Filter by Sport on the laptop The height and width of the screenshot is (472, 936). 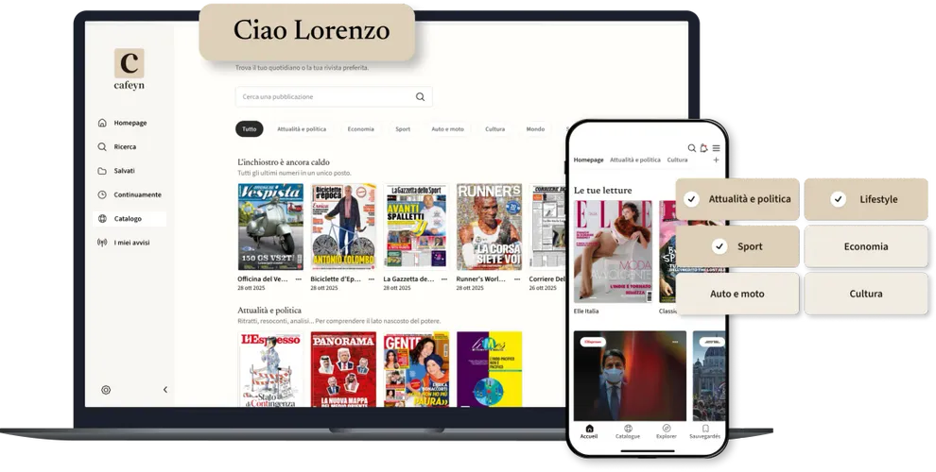tap(403, 128)
